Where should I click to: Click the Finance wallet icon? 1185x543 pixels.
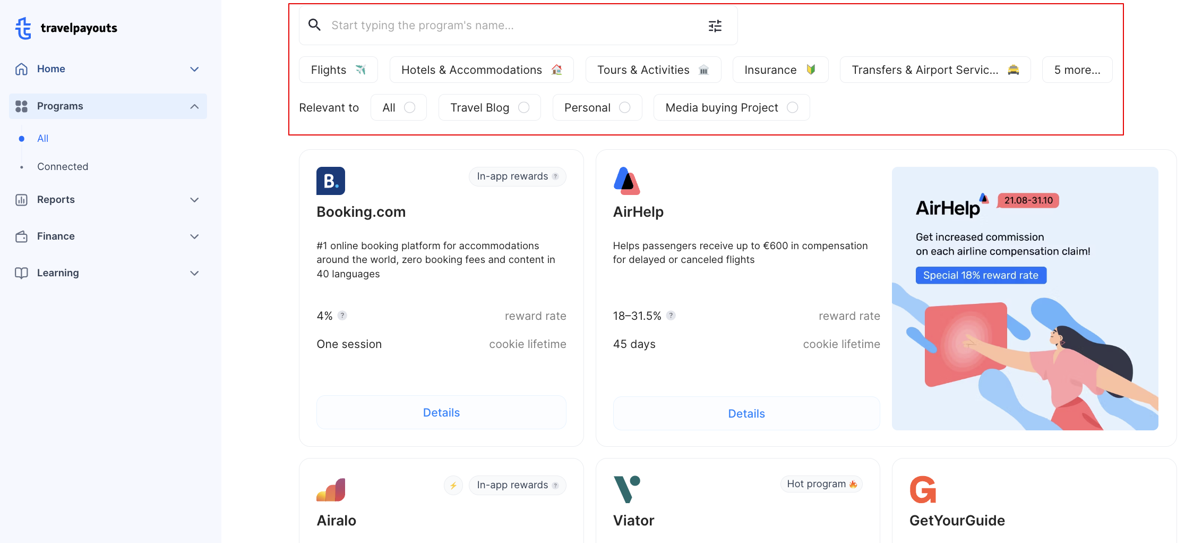[21, 236]
